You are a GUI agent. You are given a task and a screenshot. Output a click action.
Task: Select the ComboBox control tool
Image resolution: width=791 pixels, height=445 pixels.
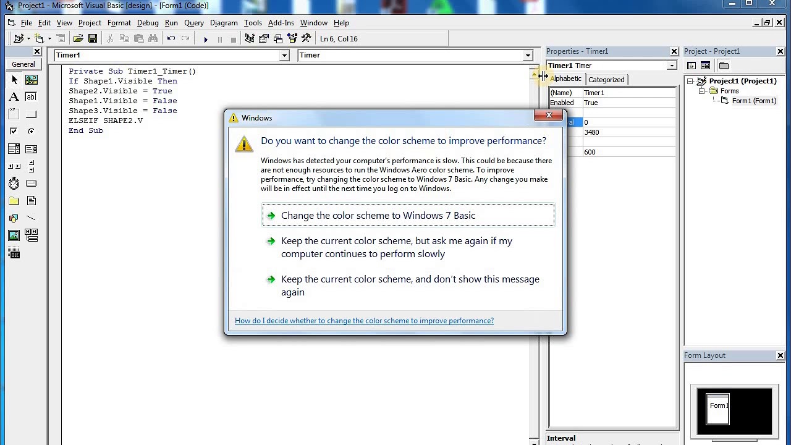14,149
